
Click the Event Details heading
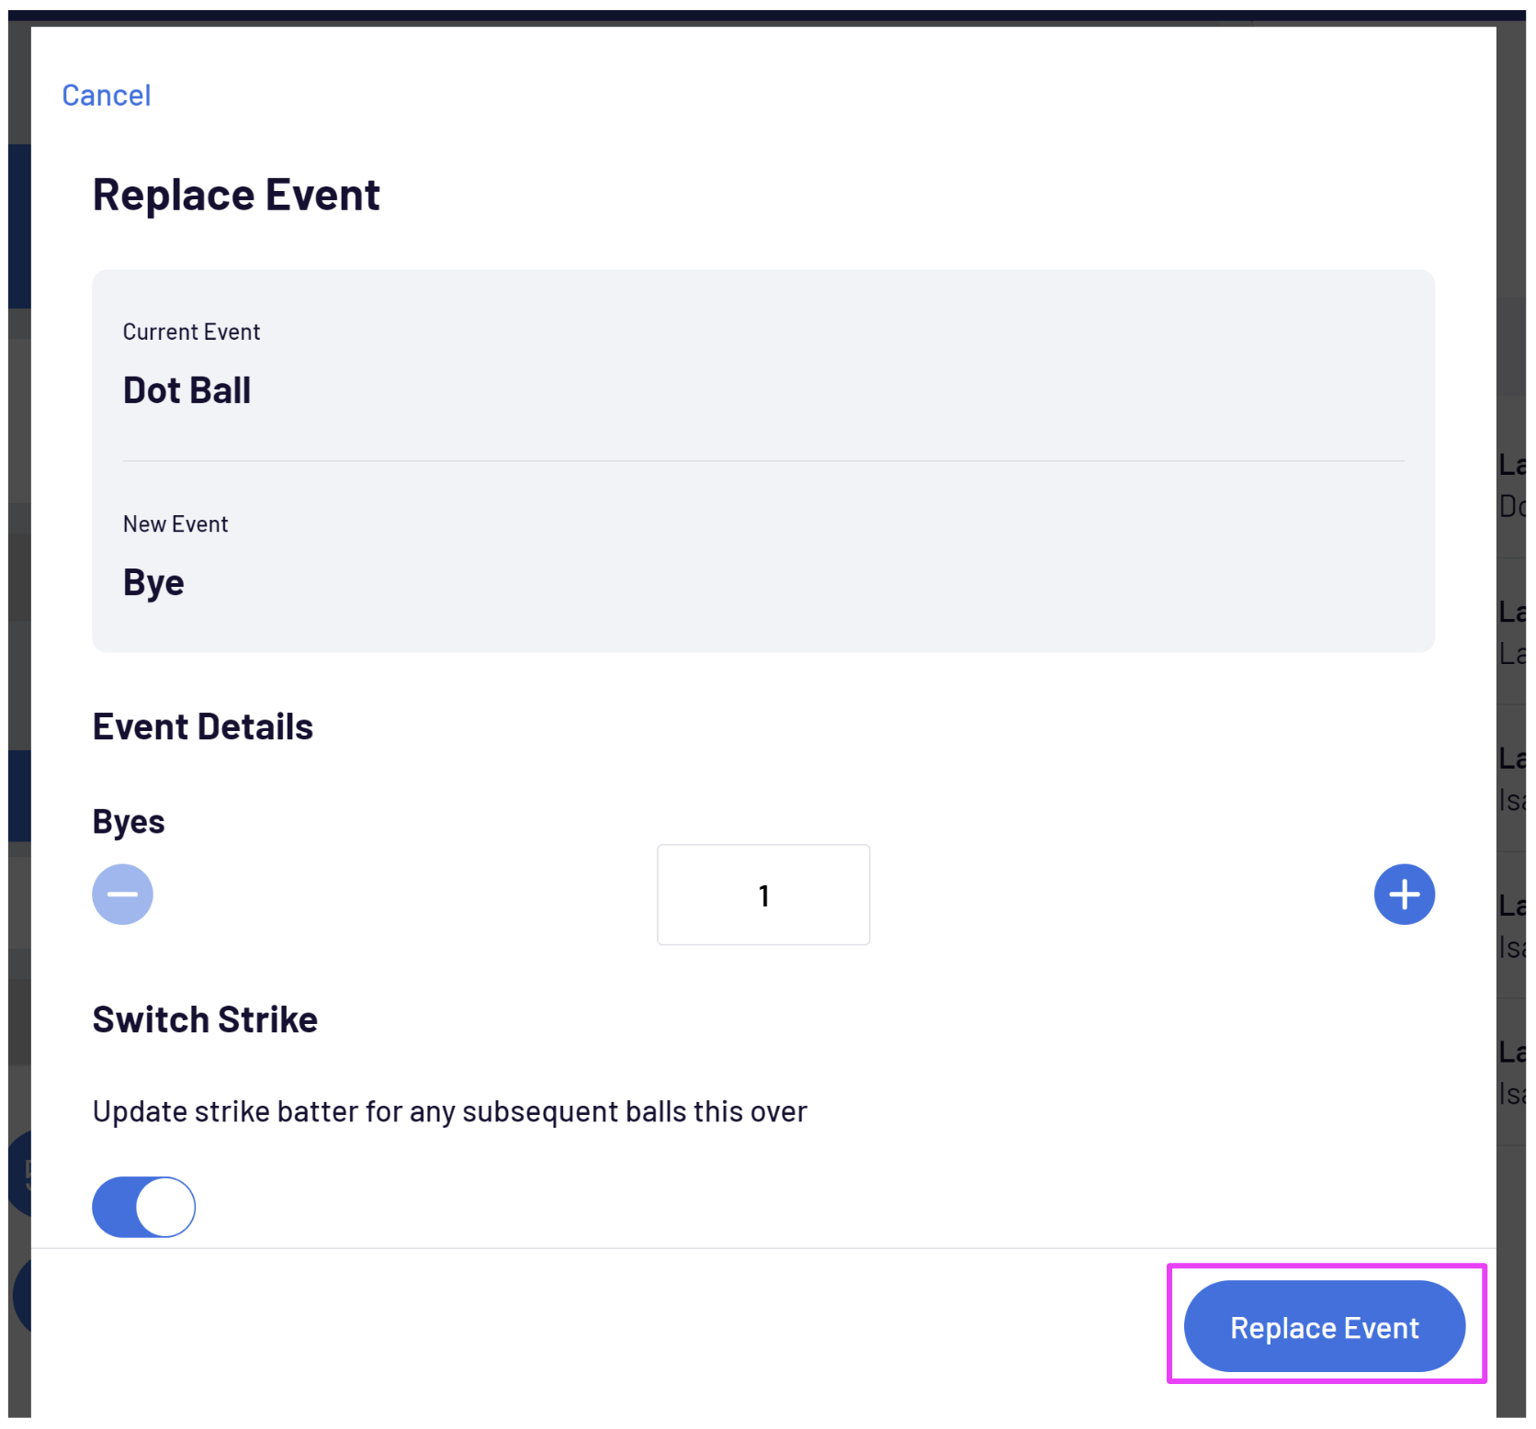coord(203,726)
